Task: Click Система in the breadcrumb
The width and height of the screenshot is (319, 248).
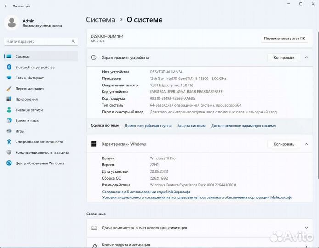Action: 101,20
